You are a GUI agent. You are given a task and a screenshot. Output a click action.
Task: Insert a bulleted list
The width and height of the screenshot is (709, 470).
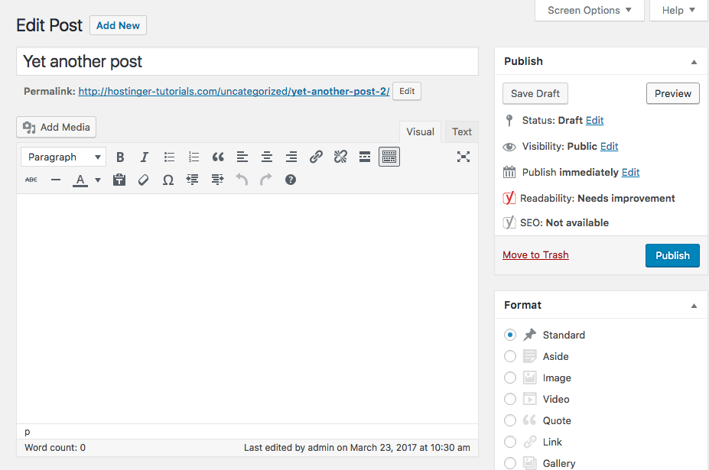coord(169,157)
